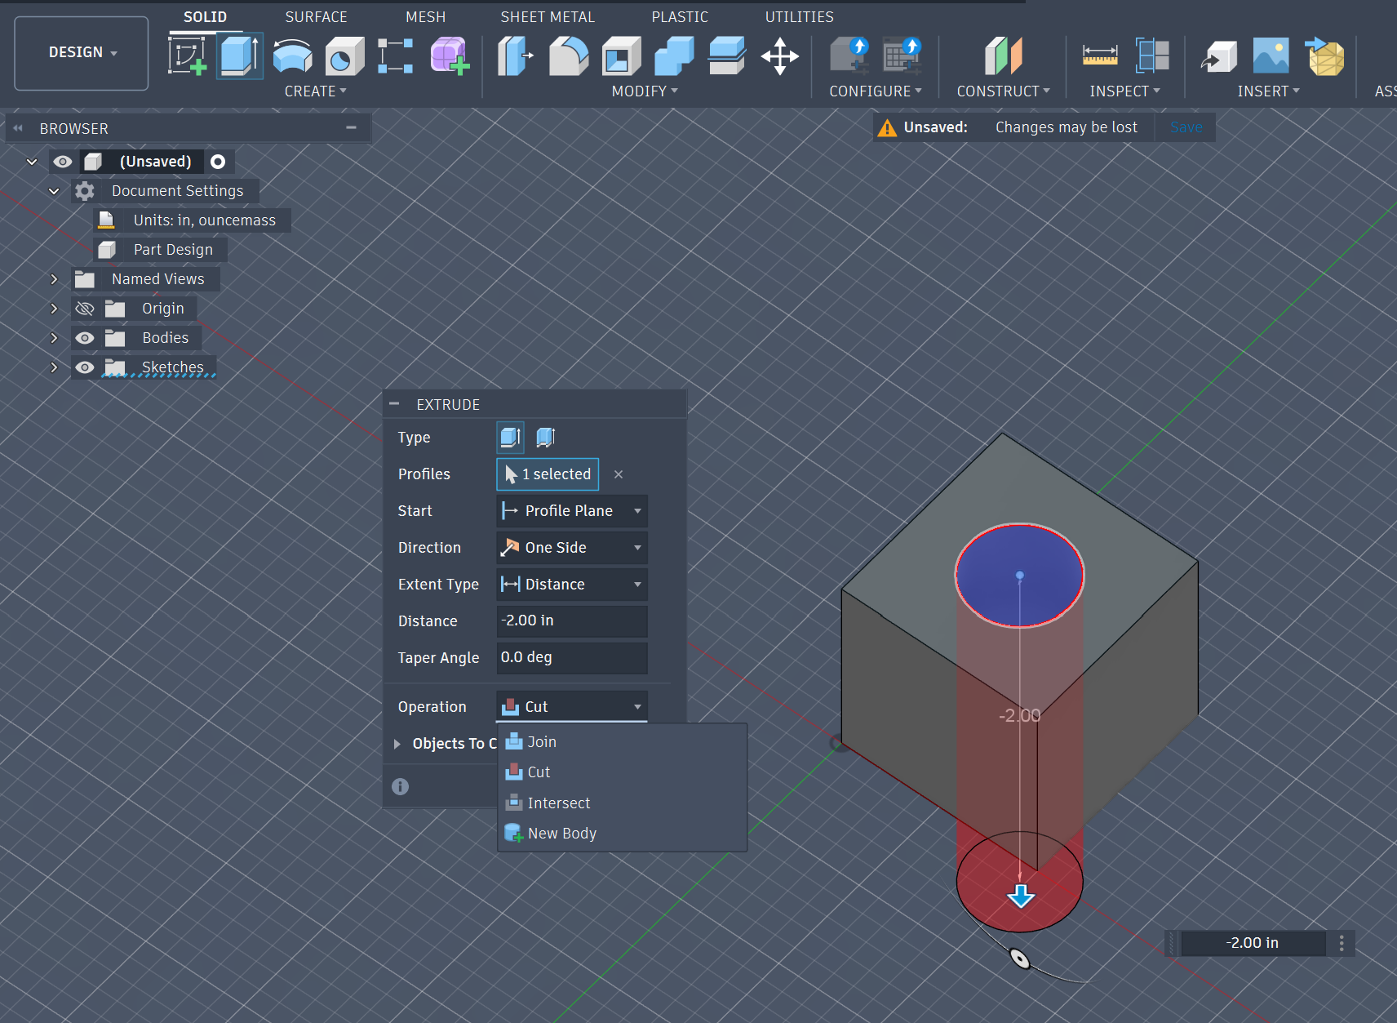Open the Design workspace button
Viewport: 1397px width, 1023px height.
[x=82, y=53]
